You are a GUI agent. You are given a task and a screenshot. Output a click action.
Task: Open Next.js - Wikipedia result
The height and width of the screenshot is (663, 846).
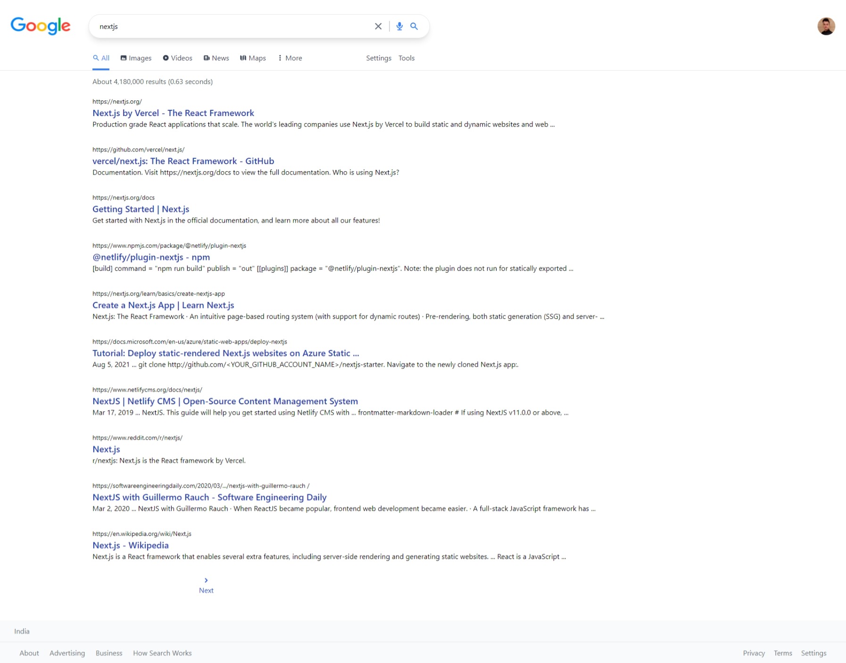point(130,546)
